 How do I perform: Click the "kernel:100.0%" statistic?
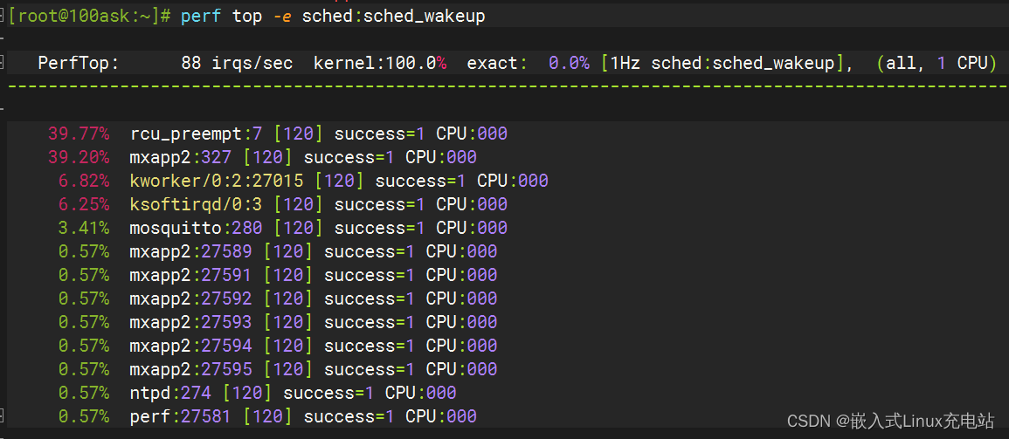(380, 63)
